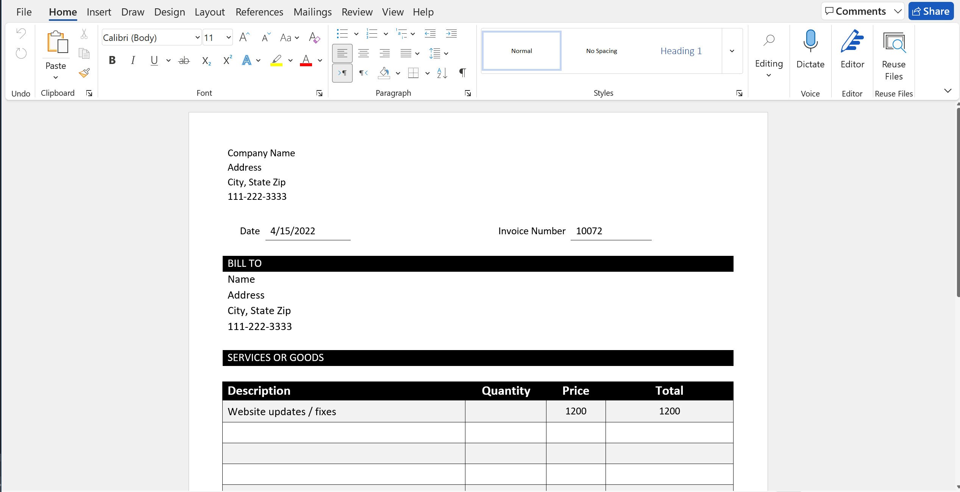
Task: Open the font color dropdown arrow
Action: pyautogui.click(x=320, y=61)
